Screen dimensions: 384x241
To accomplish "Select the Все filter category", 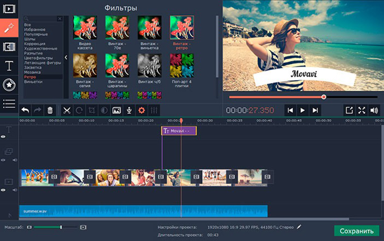I will click(x=27, y=25).
